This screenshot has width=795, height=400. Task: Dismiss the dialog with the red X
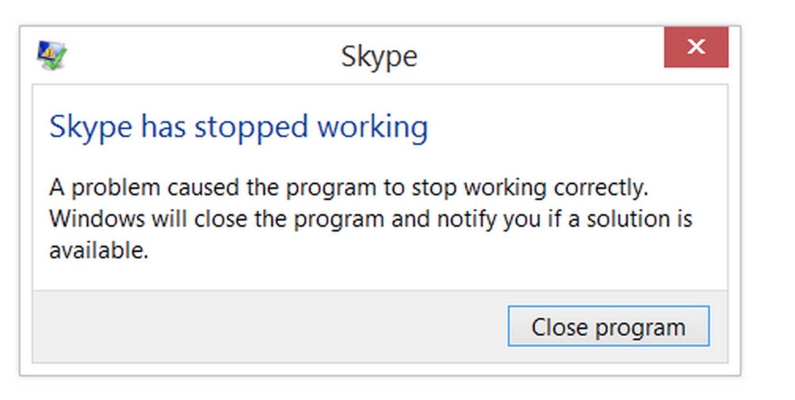pos(696,47)
